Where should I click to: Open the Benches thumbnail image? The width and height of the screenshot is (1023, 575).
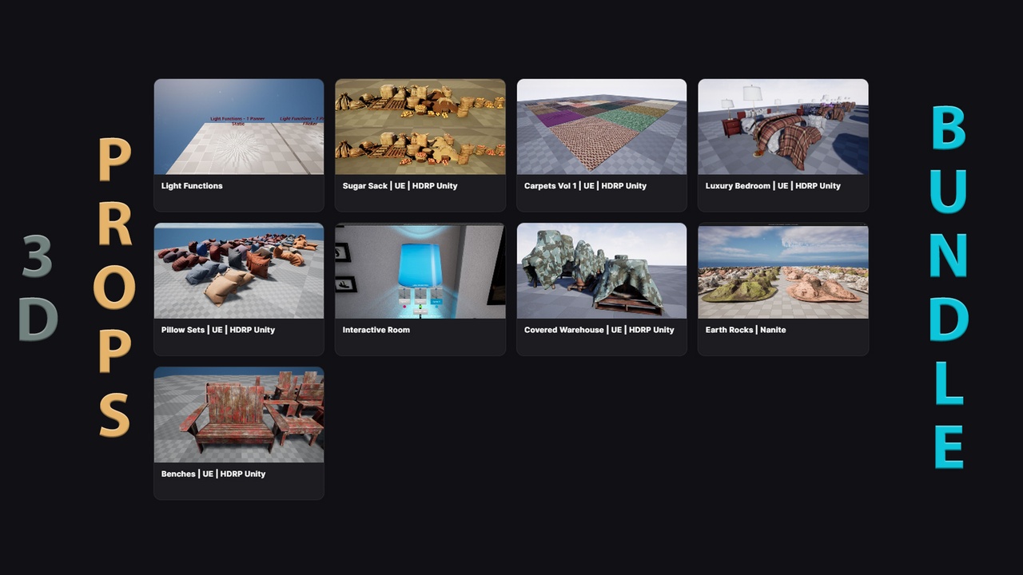239,414
